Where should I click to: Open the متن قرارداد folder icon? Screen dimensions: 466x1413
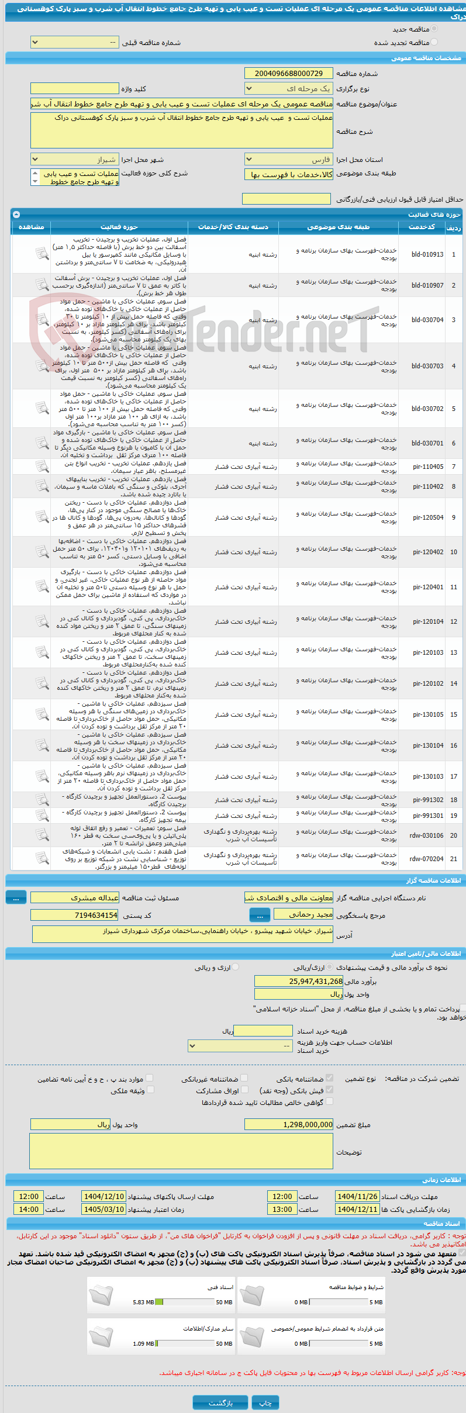pos(252,1336)
